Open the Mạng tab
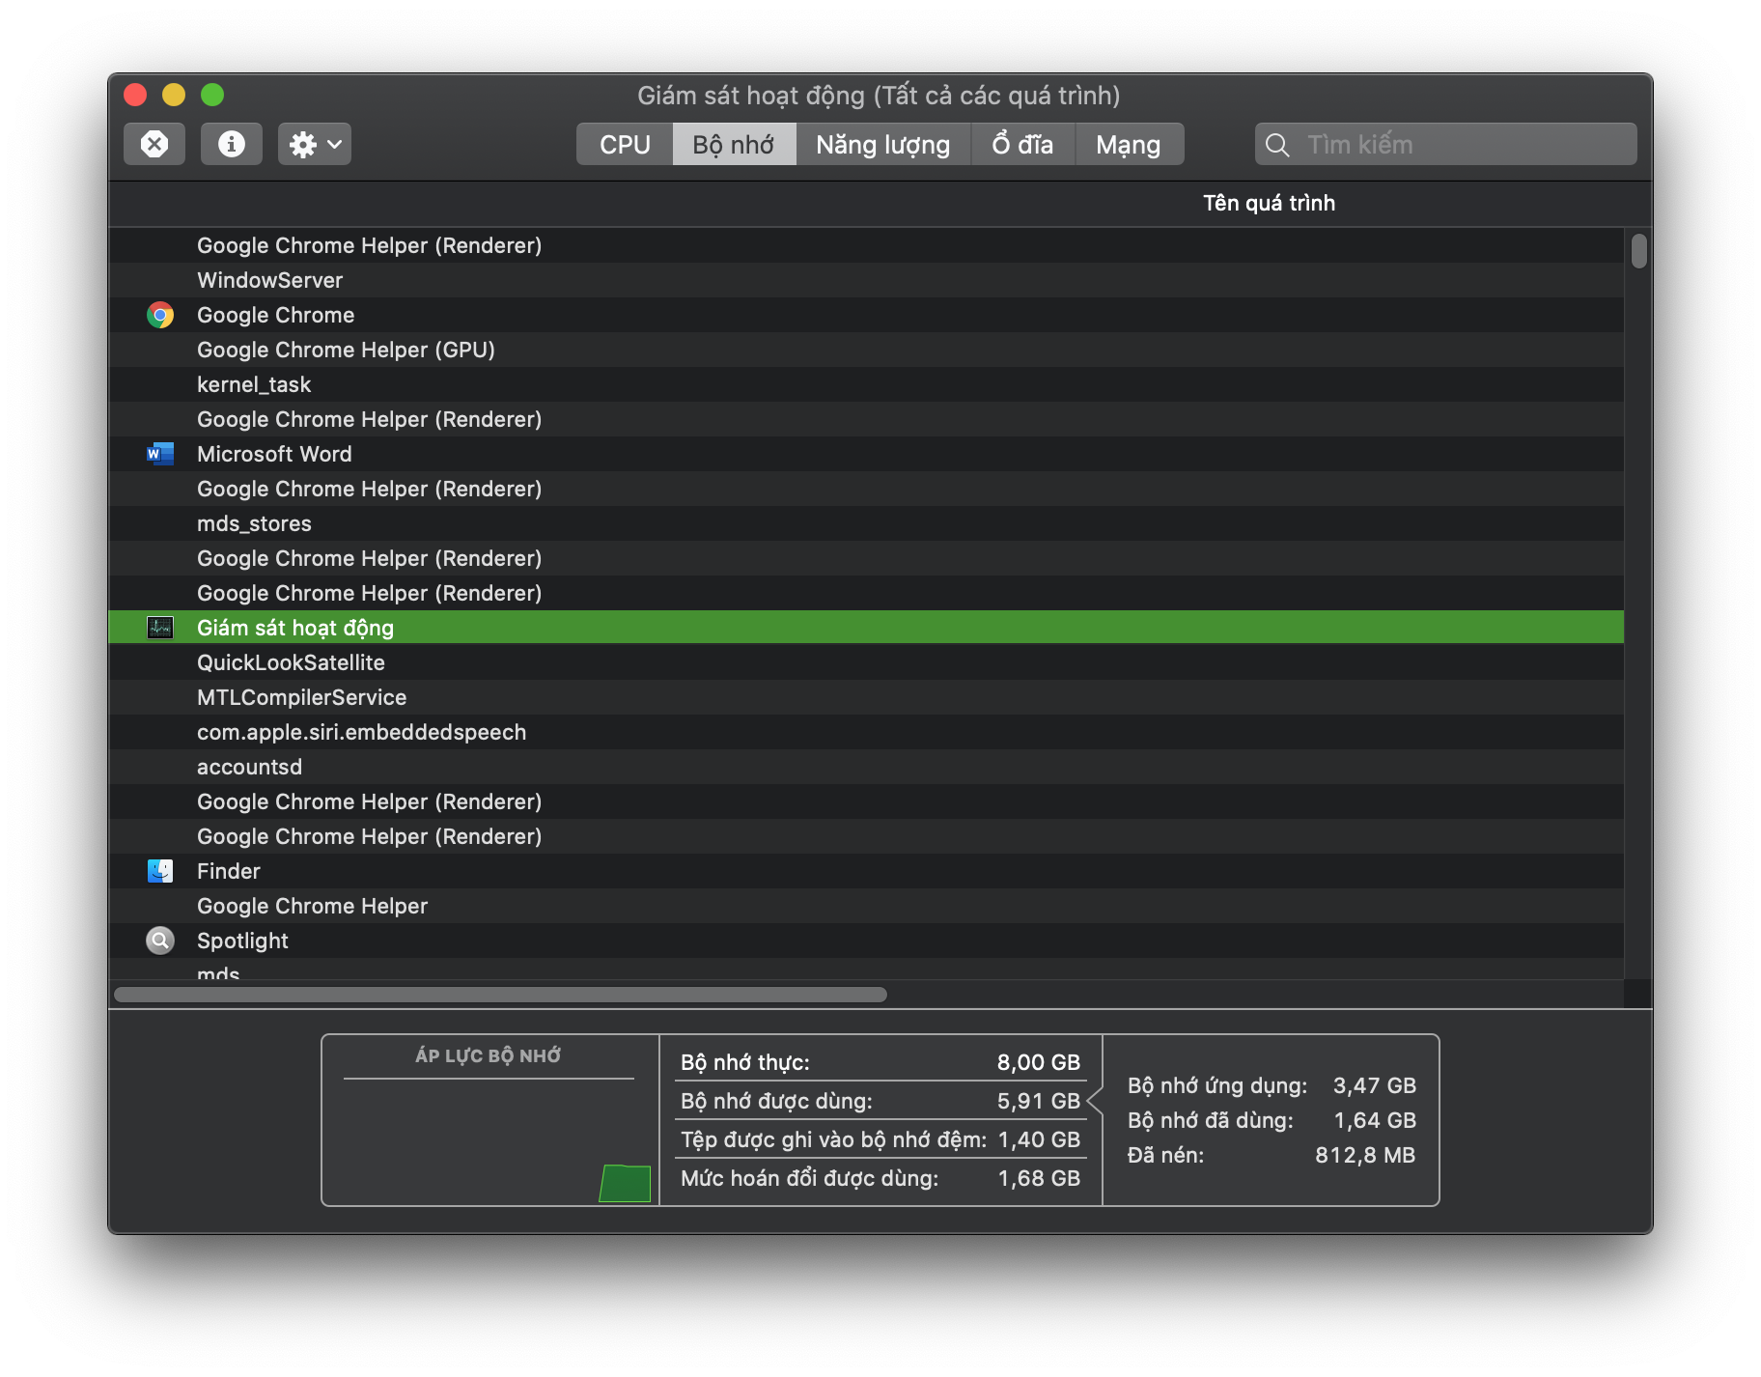Image resolution: width=1761 pixels, height=1377 pixels. [1129, 144]
